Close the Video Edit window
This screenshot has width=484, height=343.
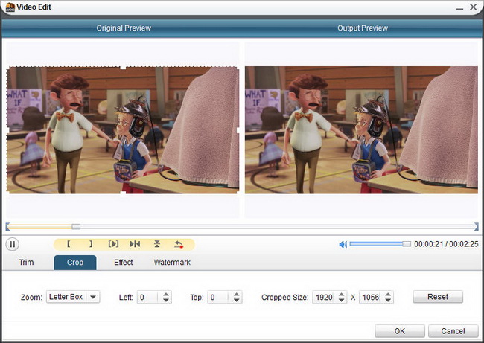point(473,7)
